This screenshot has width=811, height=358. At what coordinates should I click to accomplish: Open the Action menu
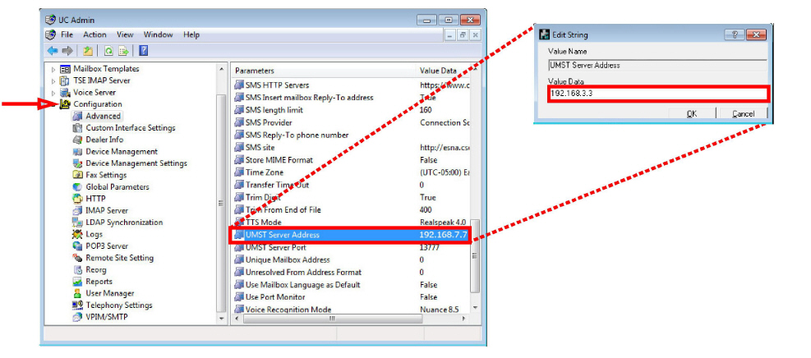pos(94,34)
